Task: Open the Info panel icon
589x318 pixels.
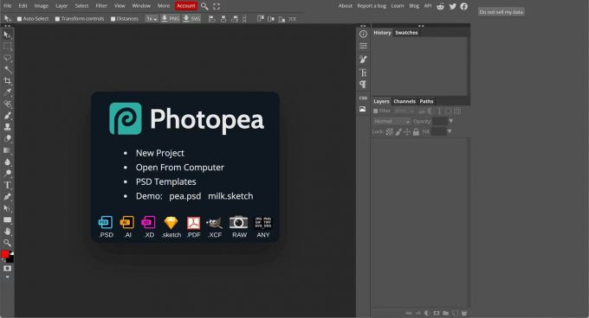Action: click(363, 34)
